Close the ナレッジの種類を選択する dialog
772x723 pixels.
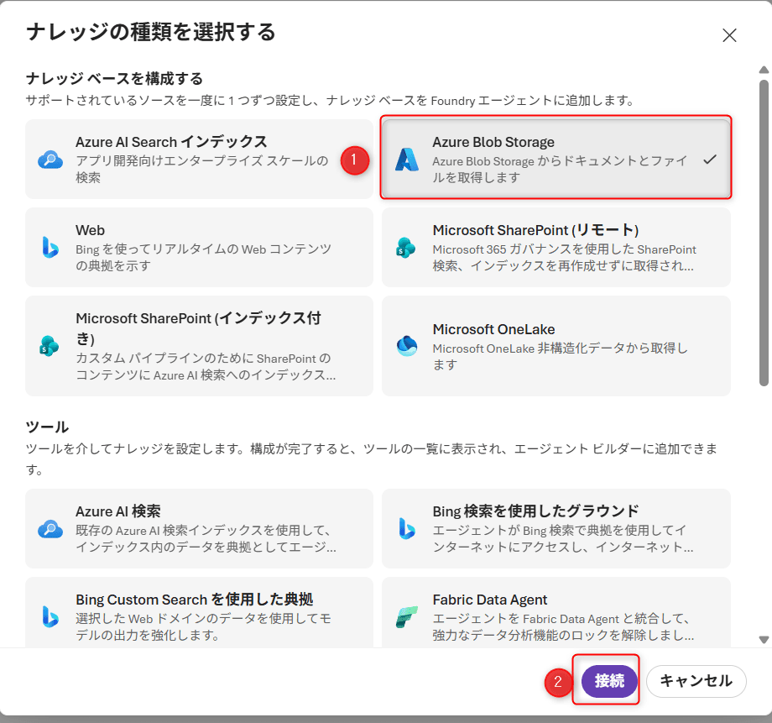(x=729, y=35)
